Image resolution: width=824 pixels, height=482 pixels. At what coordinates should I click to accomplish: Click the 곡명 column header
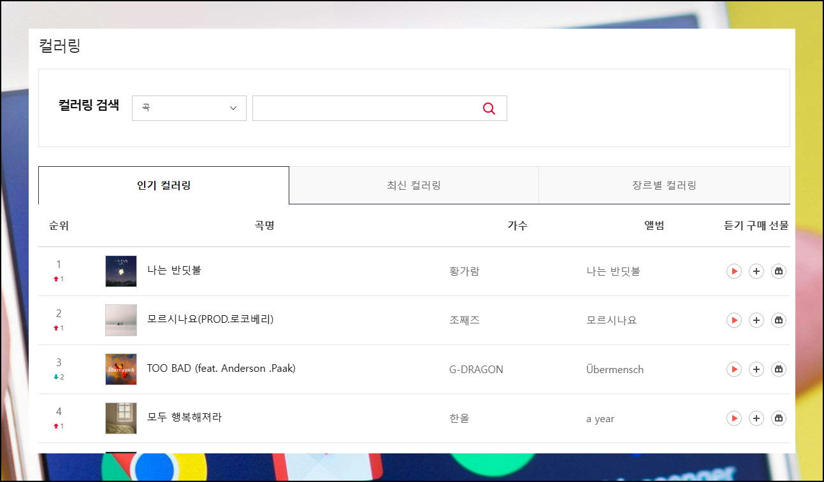[264, 225]
